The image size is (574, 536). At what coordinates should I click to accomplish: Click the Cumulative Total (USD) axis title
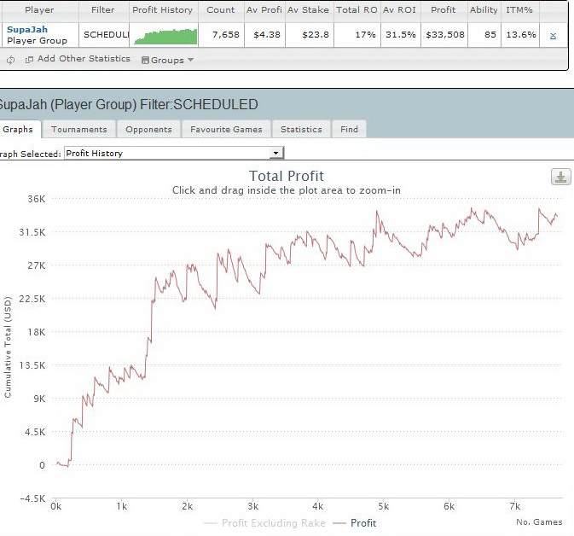8,347
